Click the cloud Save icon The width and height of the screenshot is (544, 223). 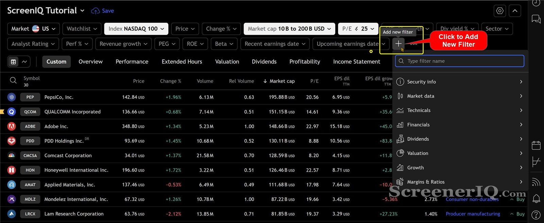(x=95, y=11)
